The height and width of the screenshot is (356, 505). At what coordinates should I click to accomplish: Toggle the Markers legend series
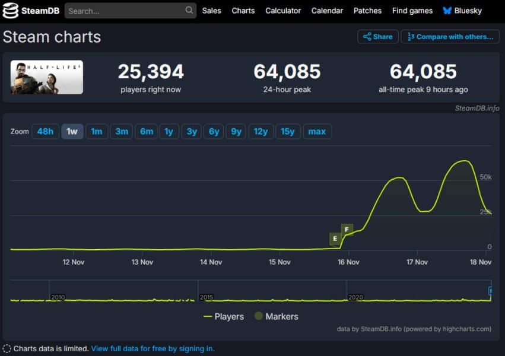pyautogui.click(x=276, y=316)
